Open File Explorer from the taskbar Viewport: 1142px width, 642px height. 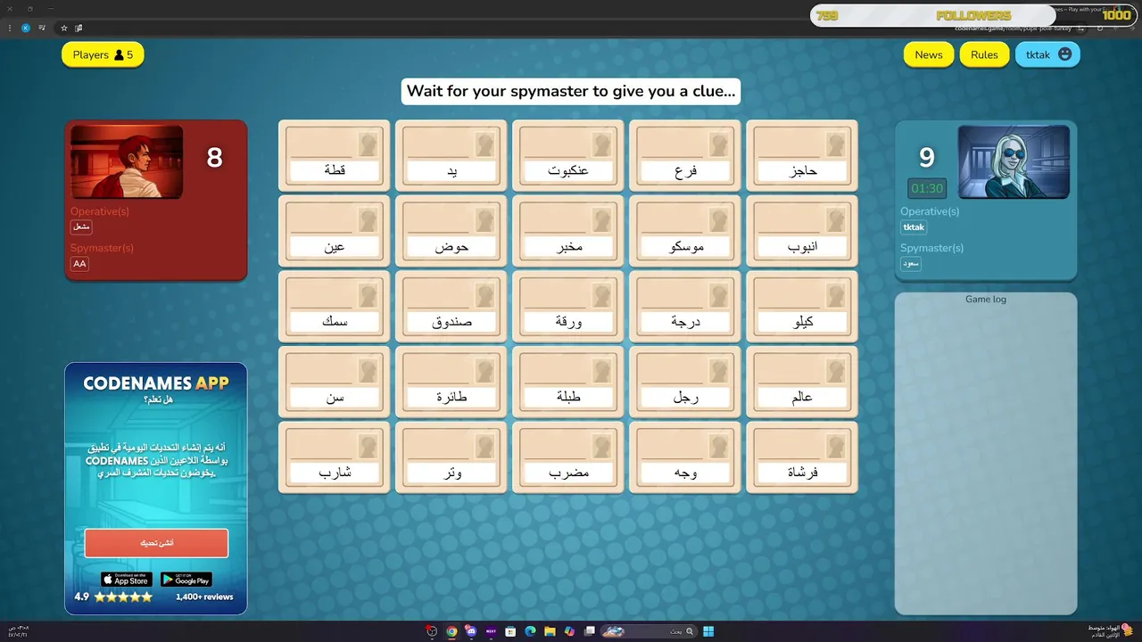click(550, 631)
